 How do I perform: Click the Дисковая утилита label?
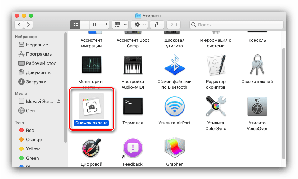(174, 43)
